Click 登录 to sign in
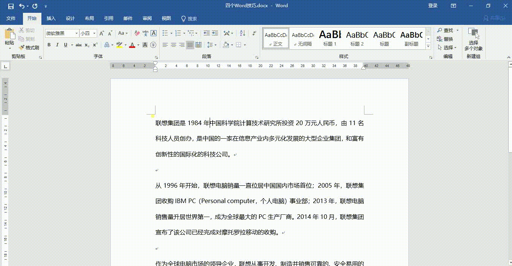Viewport: 512px width, 266px height. click(x=433, y=6)
